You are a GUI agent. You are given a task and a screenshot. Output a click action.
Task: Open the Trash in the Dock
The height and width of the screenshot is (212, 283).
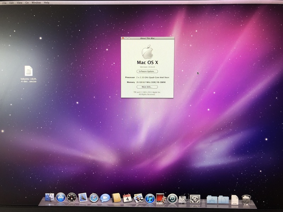(x=246, y=200)
